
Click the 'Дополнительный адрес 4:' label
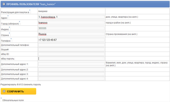tap(15, 79)
